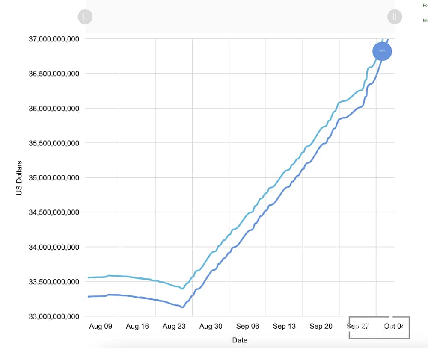Click the 33,000,000,000 y-axis label

tap(54, 316)
